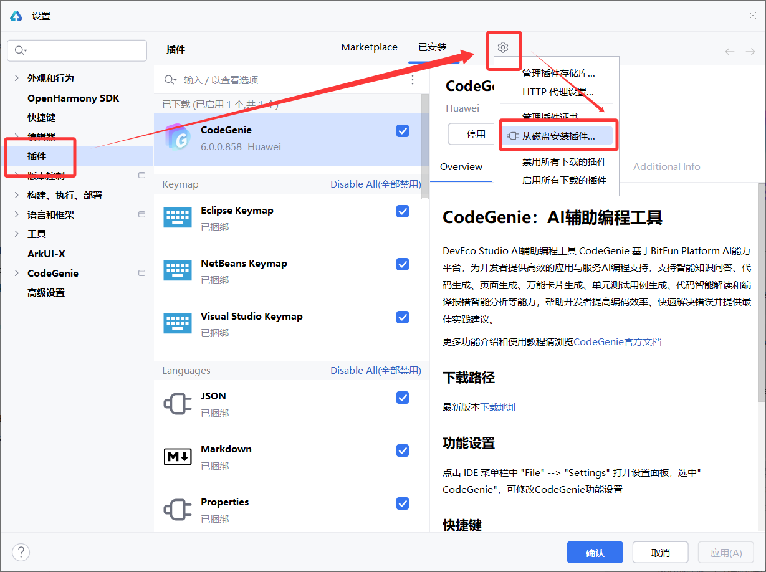766x572 pixels.
Task: Open the 下载地址 link
Action: 499,408
